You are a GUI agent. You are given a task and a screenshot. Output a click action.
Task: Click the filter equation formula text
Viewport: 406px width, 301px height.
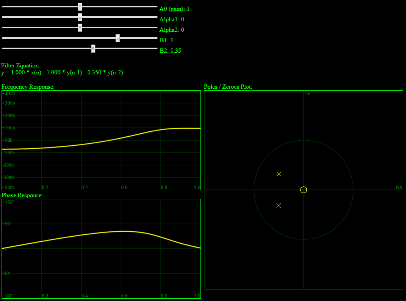click(x=62, y=72)
